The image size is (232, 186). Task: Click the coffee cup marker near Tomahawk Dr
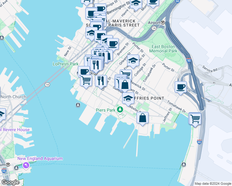[181, 87]
